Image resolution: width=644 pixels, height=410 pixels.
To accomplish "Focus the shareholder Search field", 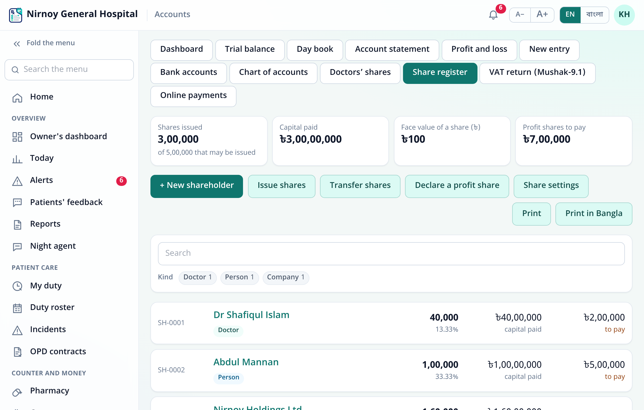I will point(391,253).
